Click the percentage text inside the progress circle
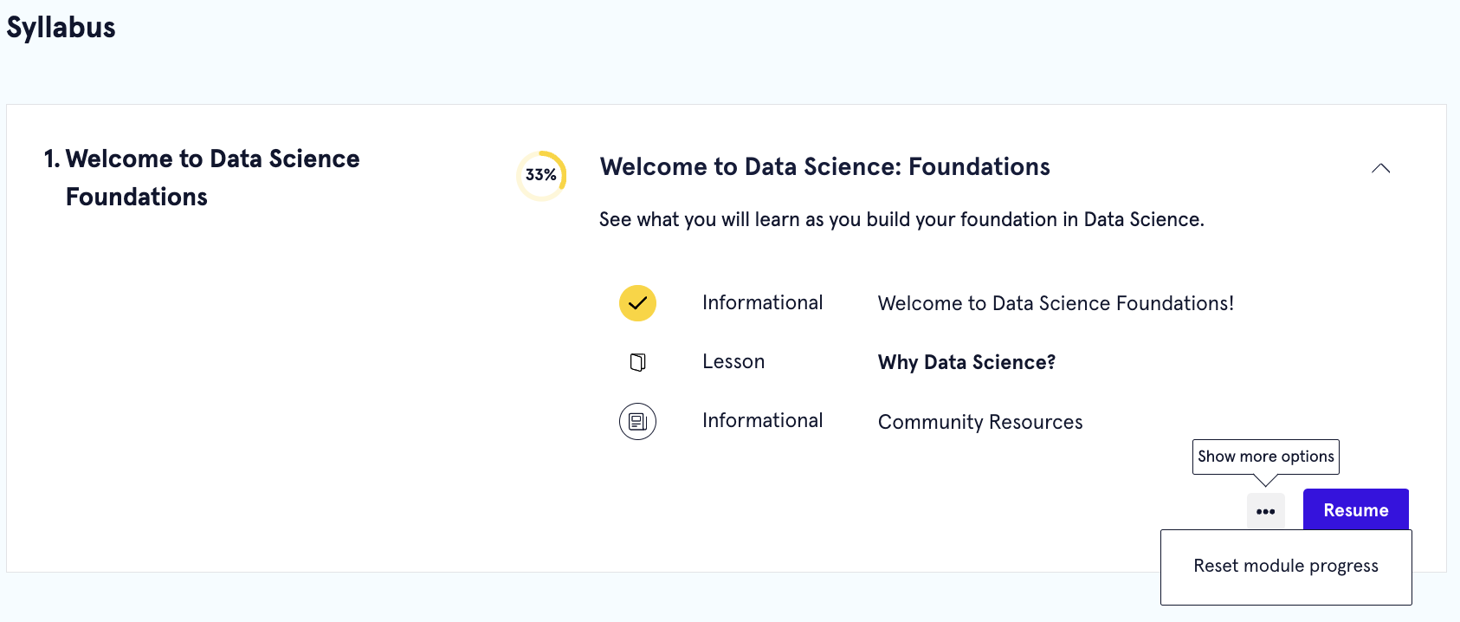Screen dimensions: 1460x622 (x=541, y=174)
